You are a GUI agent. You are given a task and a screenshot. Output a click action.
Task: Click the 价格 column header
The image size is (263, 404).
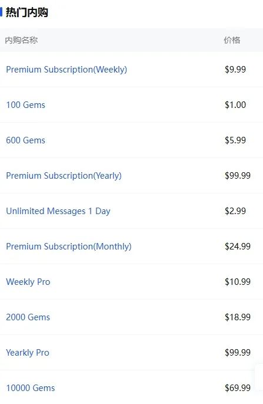(x=232, y=40)
